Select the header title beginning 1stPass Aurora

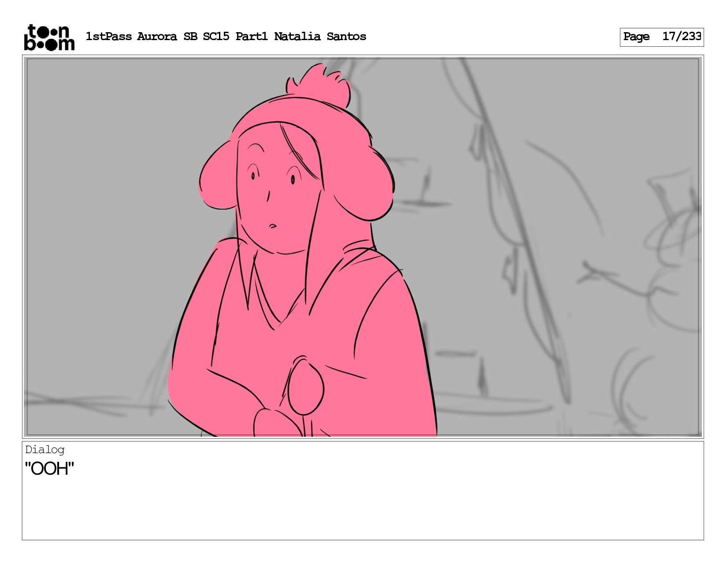click(226, 36)
